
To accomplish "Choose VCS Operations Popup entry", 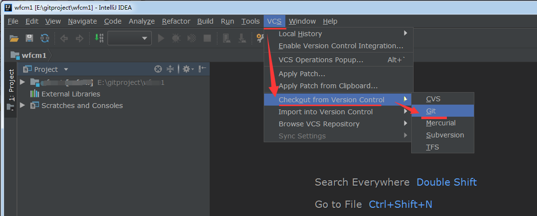I will point(339,60).
